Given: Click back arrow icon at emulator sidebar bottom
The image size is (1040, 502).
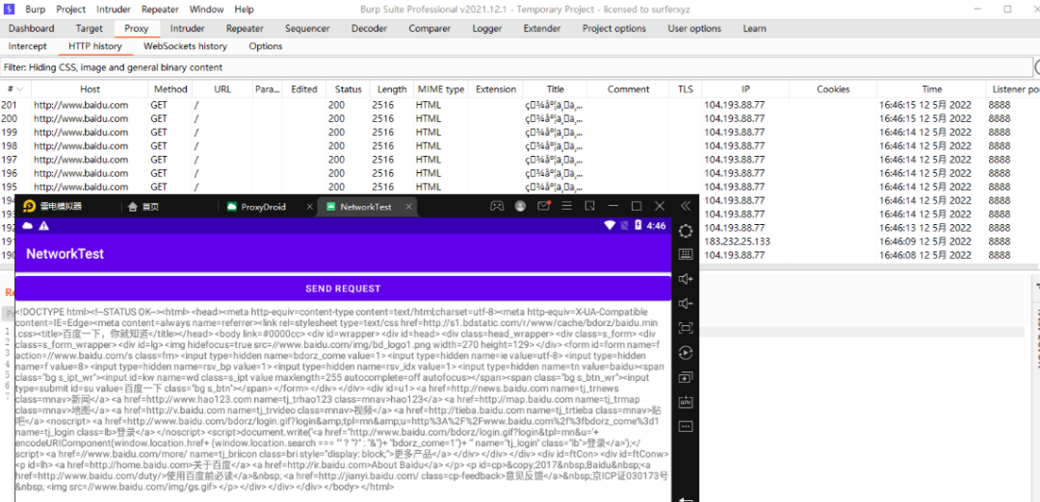Looking at the screenshot, I should pyautogui.click(x=686, y=499).
